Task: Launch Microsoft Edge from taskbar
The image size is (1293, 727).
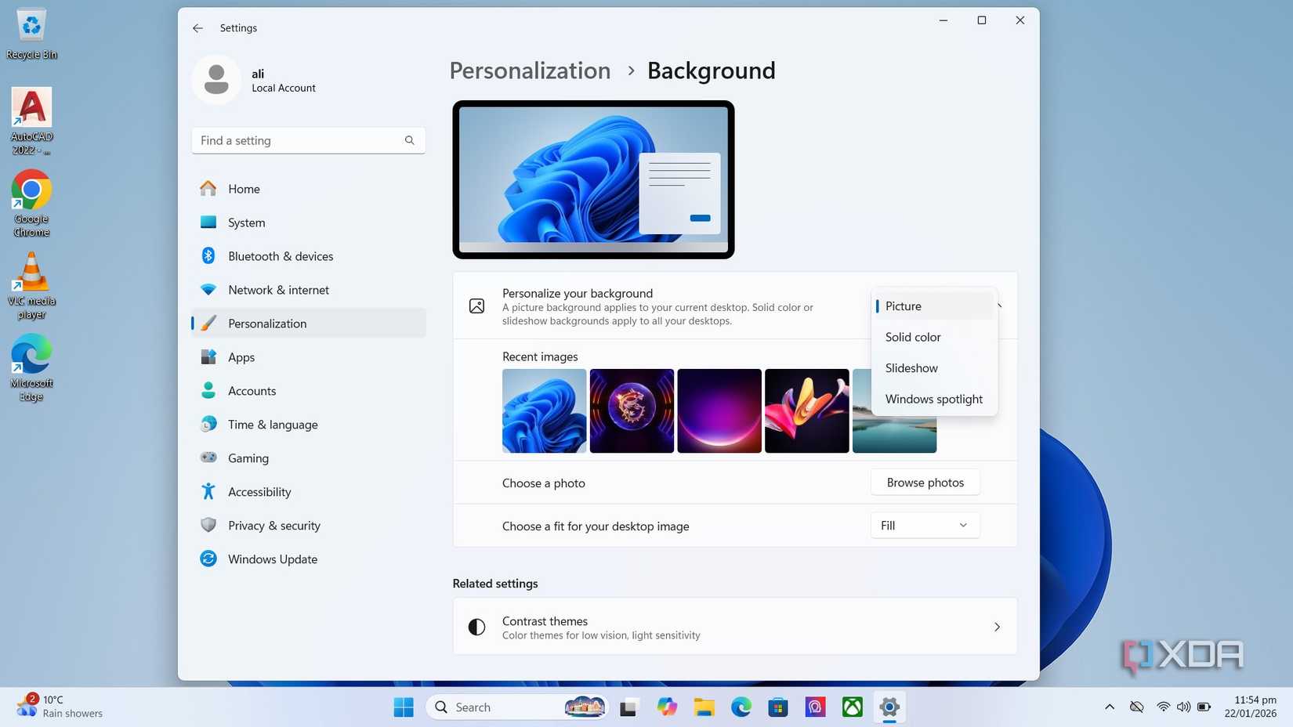Action: (741, 707)
